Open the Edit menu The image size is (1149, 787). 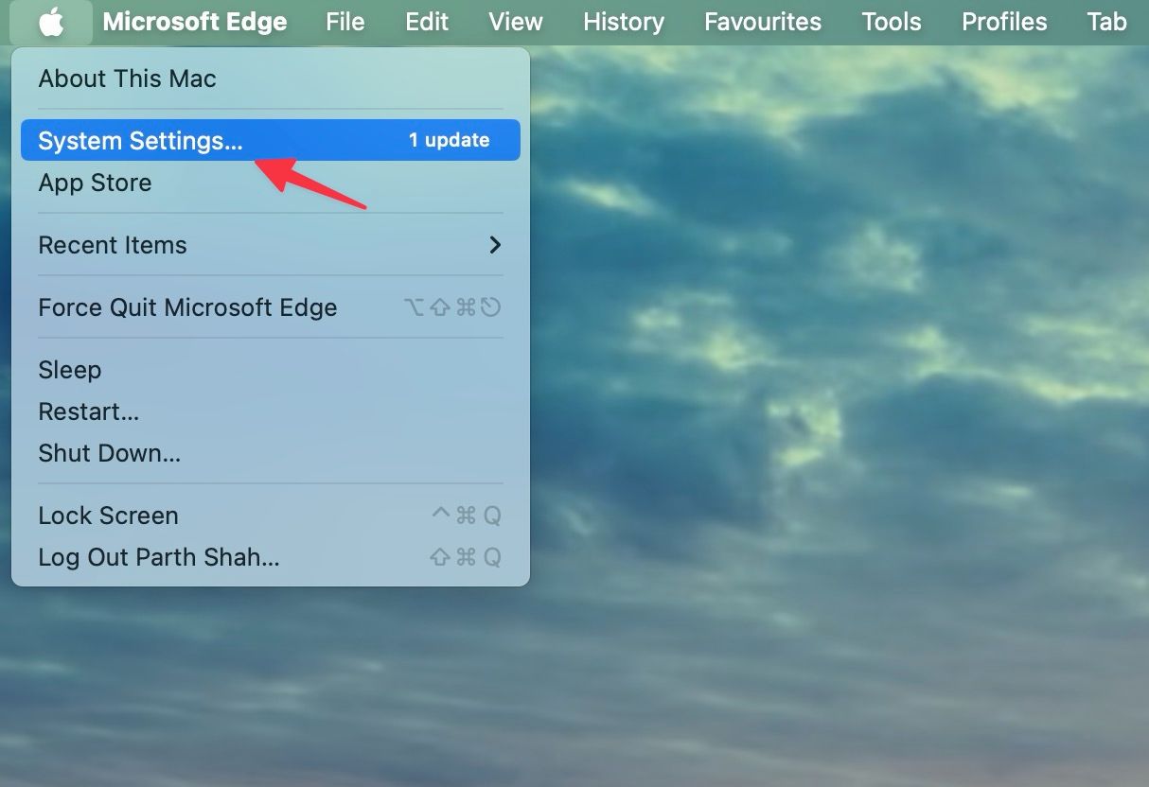click(x=426, y=21)
